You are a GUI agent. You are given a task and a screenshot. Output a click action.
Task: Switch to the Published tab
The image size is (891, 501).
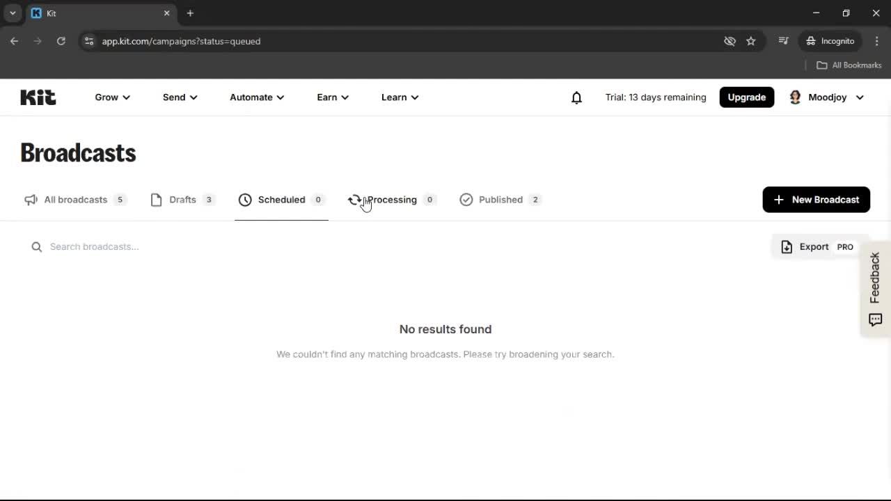pyautogui.click(x=500, y=200)
